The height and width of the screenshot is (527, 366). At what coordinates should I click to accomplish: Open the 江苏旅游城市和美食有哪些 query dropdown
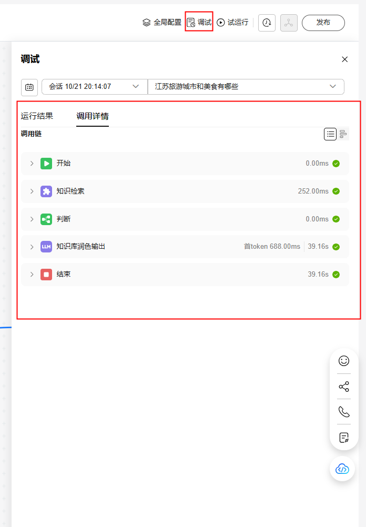(x=246, y=86)
